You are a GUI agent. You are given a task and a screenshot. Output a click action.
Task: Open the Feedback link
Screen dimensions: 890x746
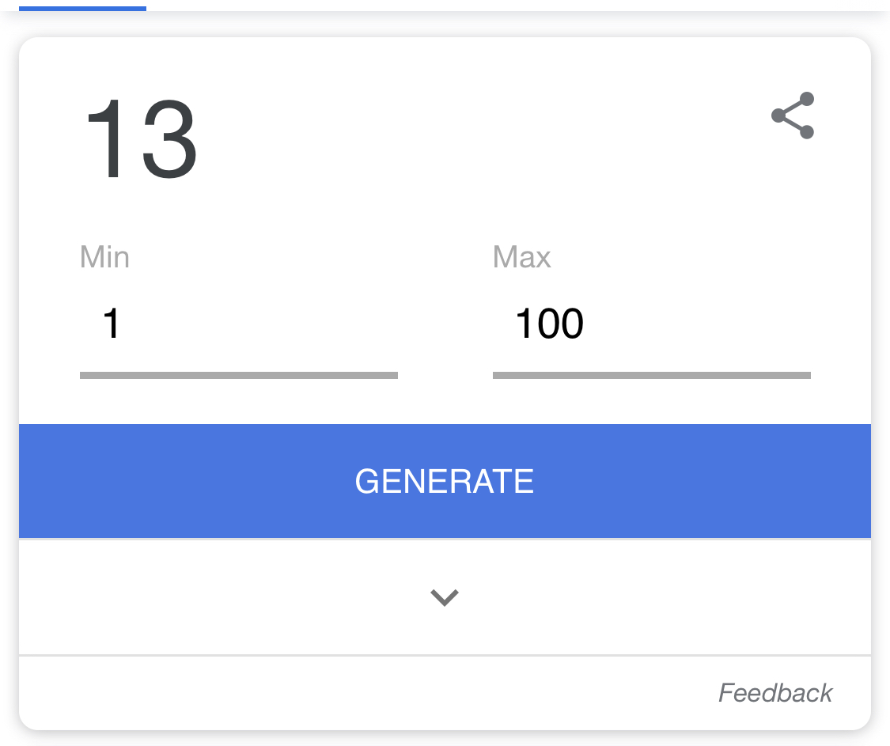pos(774,693)
